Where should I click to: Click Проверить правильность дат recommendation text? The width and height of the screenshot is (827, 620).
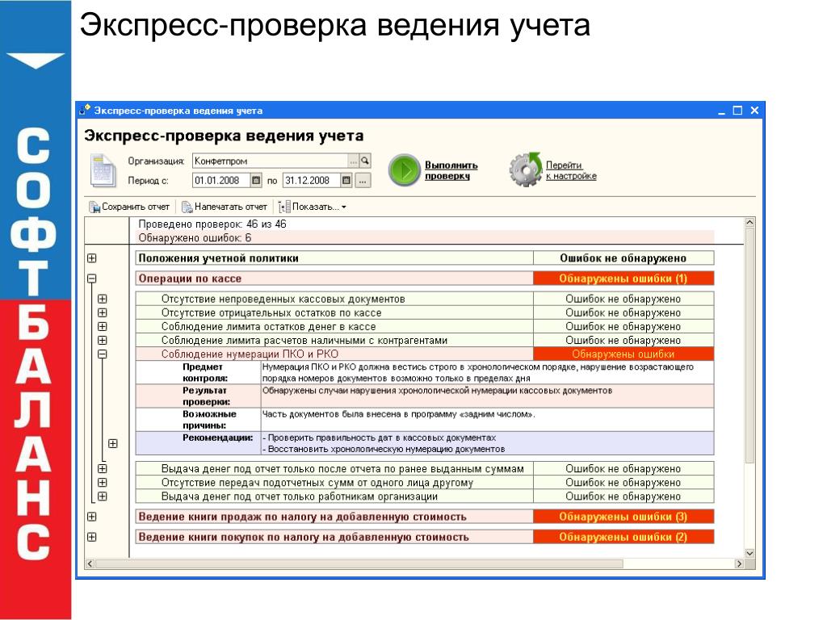[380, 438]
